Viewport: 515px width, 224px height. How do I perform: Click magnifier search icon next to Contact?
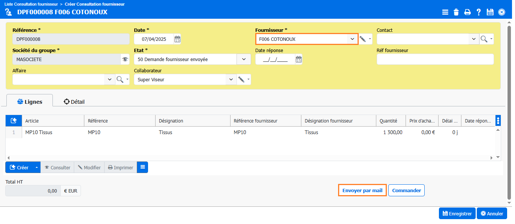[484, 39]
